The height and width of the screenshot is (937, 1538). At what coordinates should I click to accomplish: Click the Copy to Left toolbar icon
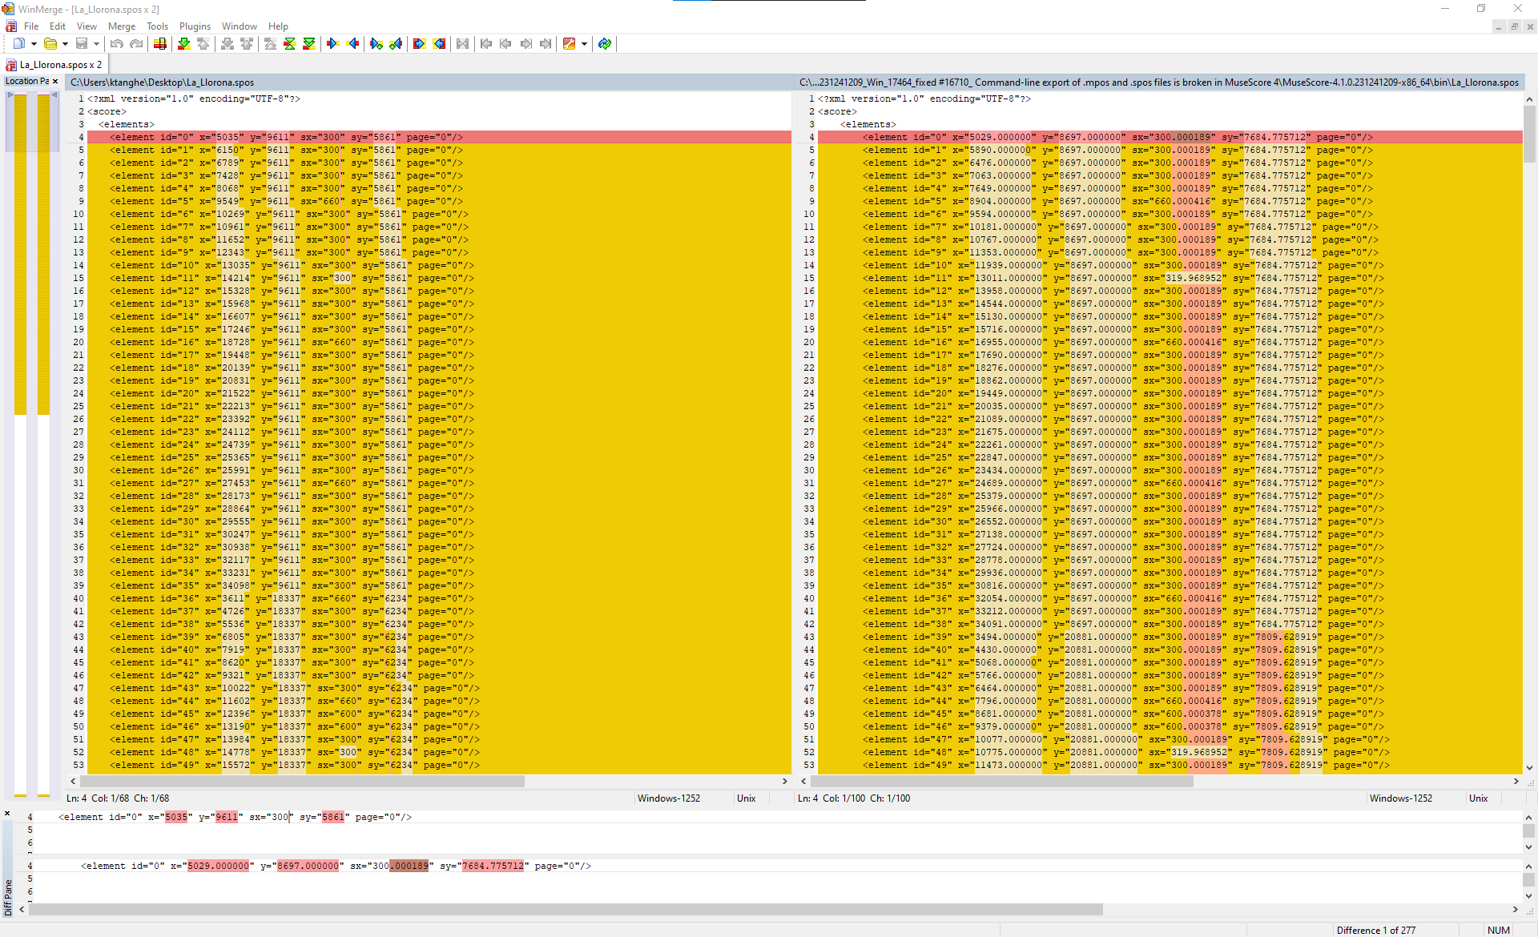[x=352, y=43]
